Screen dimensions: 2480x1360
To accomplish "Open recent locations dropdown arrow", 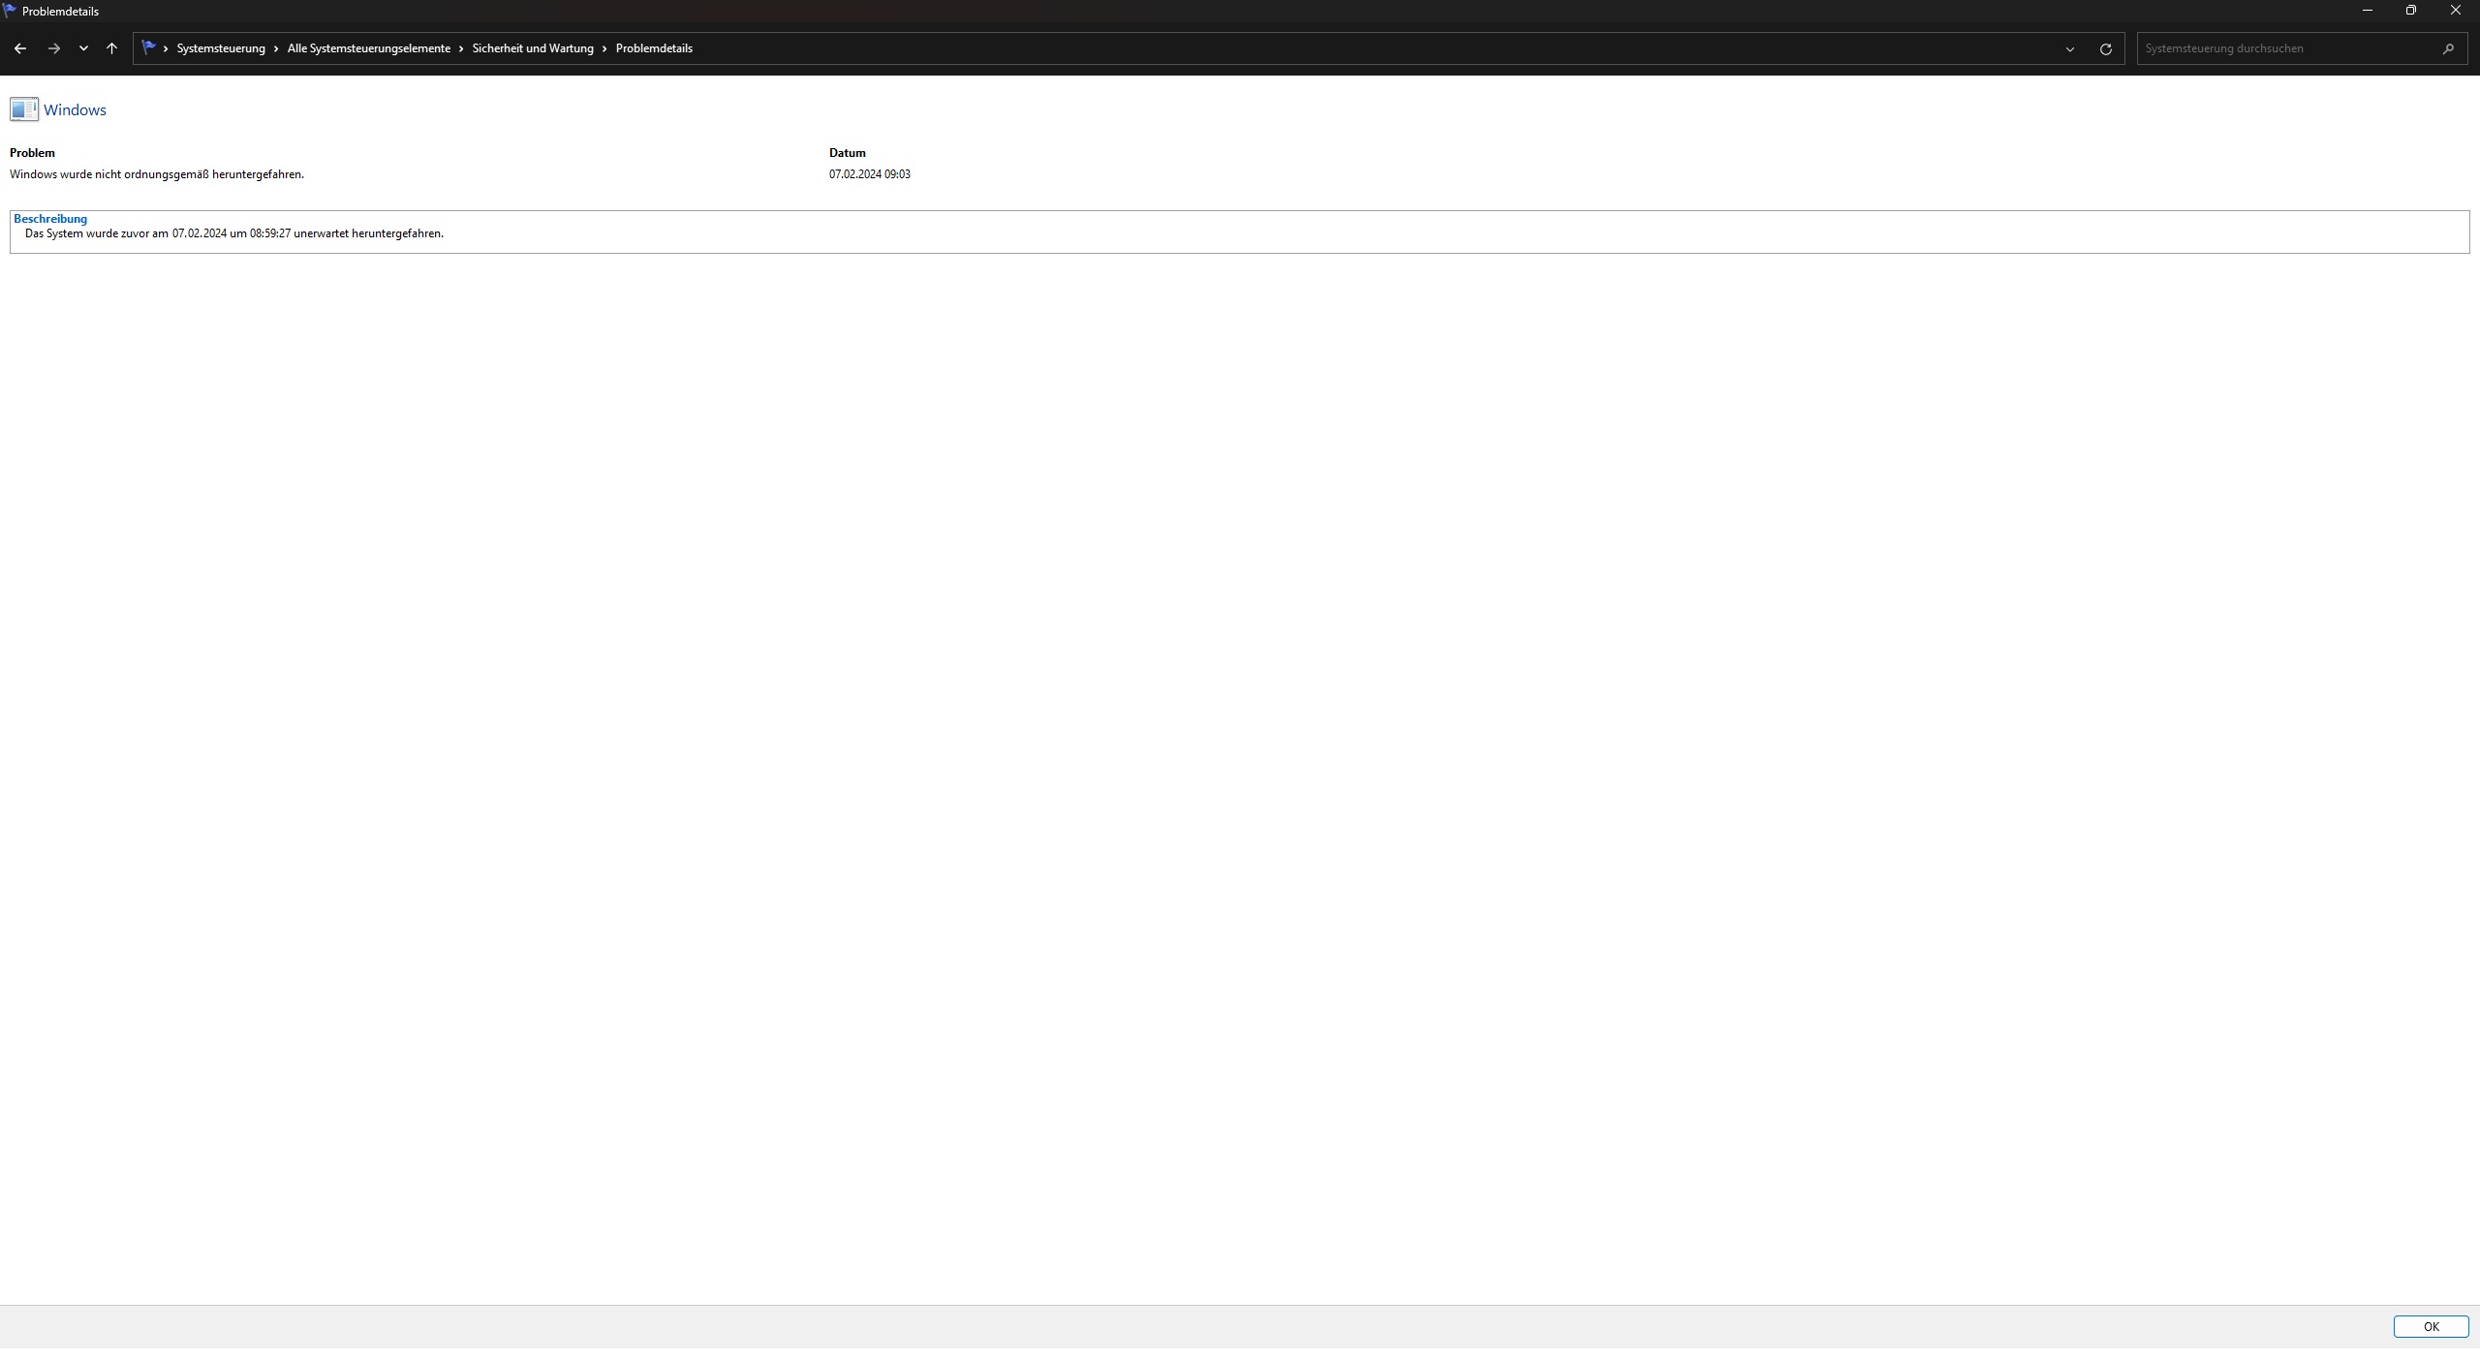I will [83, 48].
